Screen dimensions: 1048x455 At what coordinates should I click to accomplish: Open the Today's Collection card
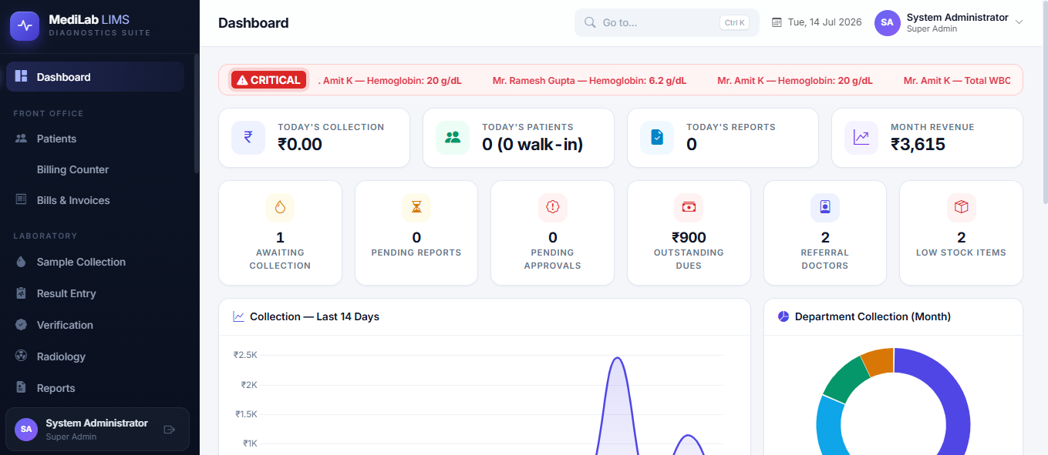[314, 138]
